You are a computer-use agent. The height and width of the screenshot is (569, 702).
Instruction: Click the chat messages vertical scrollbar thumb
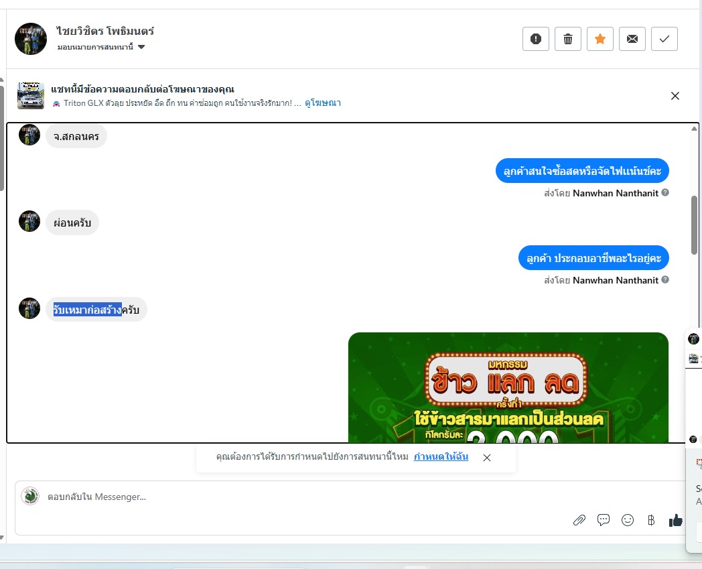point(695,225)
